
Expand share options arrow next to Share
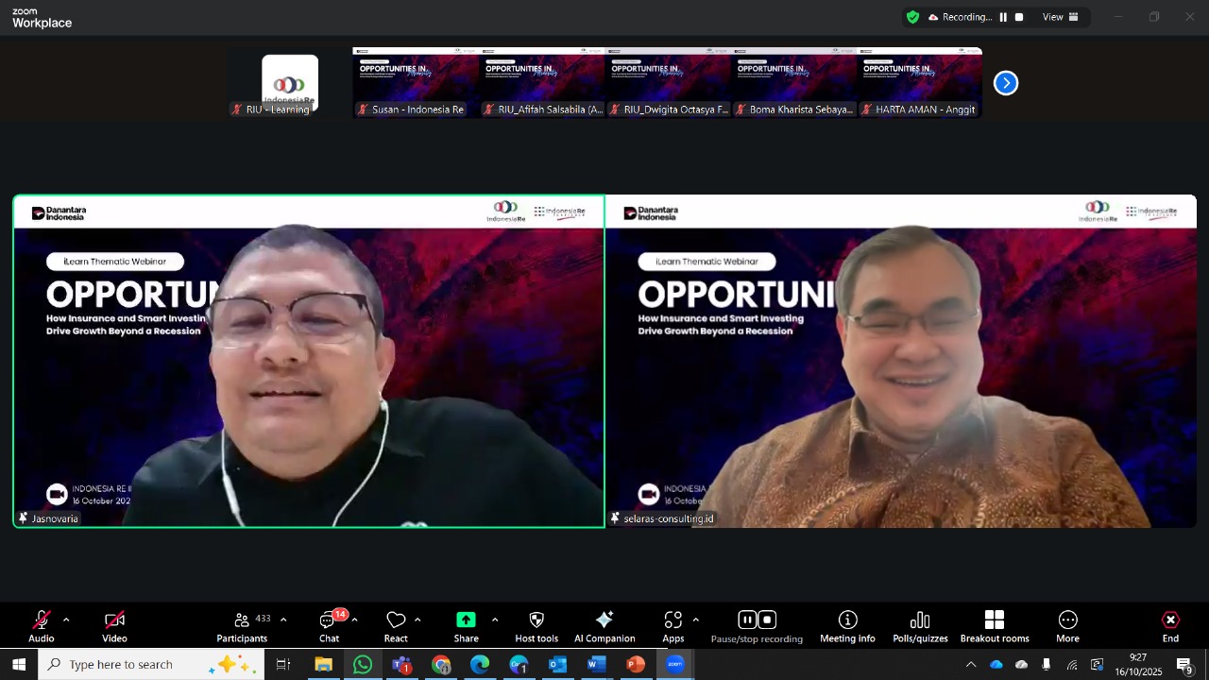pos(495,620)
